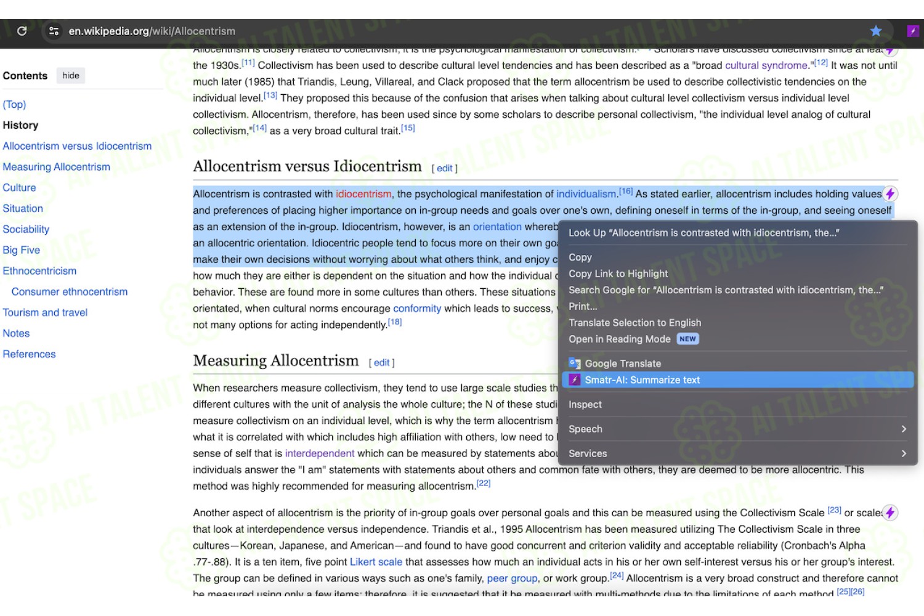This screenshot has width=924, height=616.
Task: Open the Smatr-AI extension toolbar icon
Action: (x=913, y=31)
